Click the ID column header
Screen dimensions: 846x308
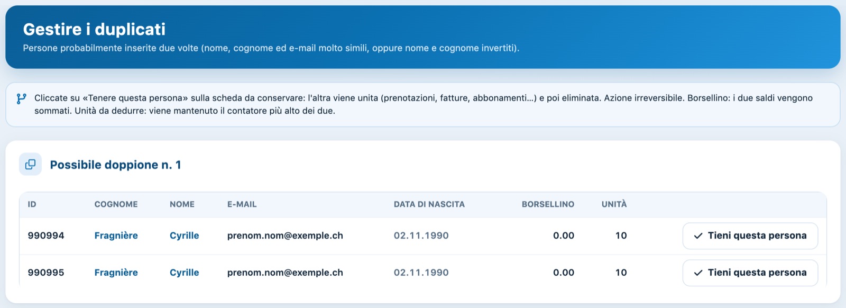[x=32, y=204]
